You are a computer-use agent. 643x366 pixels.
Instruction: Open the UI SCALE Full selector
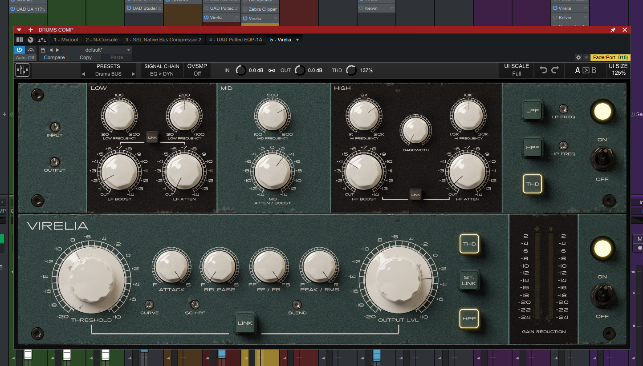tap(517, 70)
